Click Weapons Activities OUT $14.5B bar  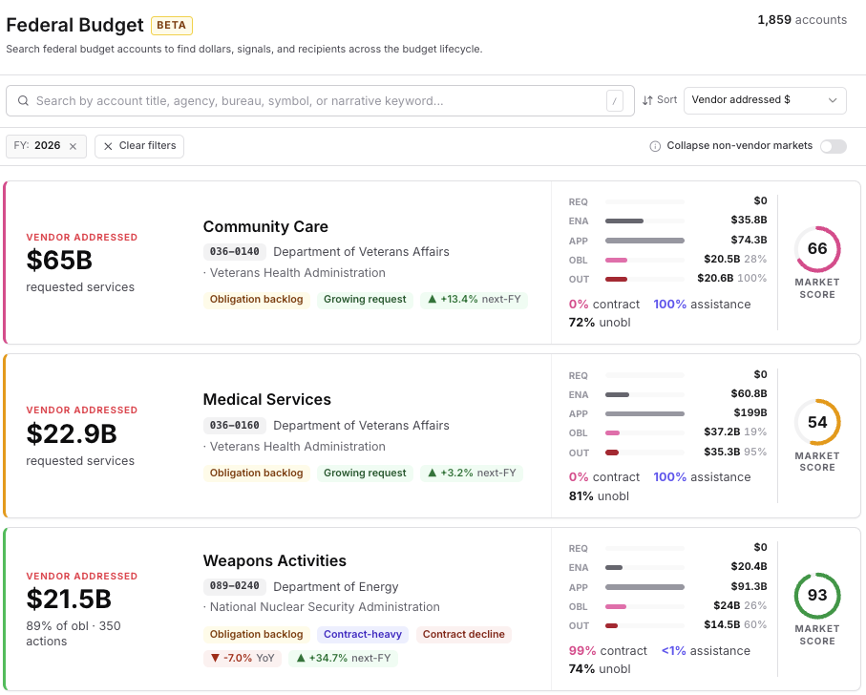tap(611, 626)
